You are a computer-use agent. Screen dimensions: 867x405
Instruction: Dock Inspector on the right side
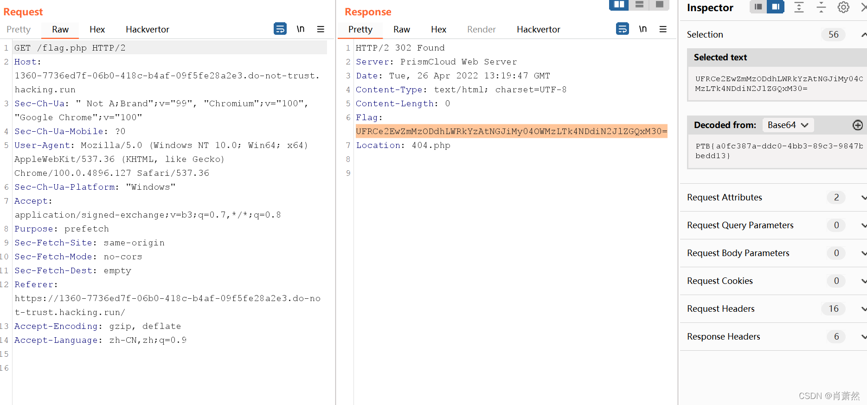coord(776,7)
